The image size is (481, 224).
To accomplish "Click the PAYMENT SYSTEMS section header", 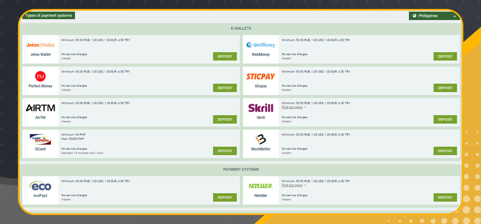I will point(241,169).
